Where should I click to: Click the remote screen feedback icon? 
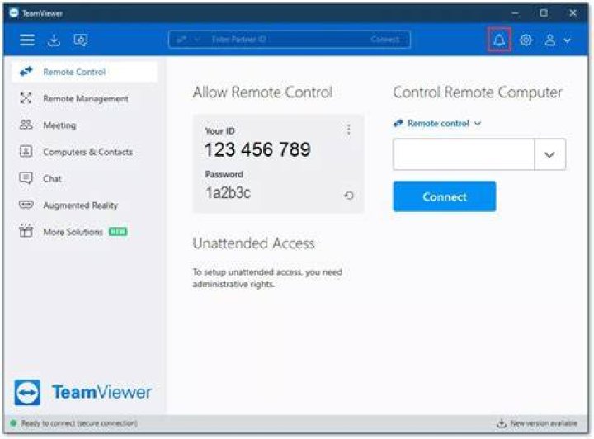pos(80,40)
